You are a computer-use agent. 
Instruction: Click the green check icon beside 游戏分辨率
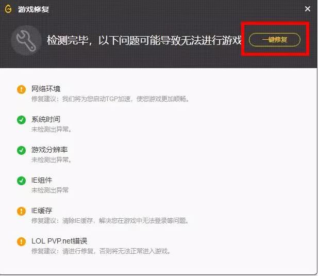[x=21, y=150]
